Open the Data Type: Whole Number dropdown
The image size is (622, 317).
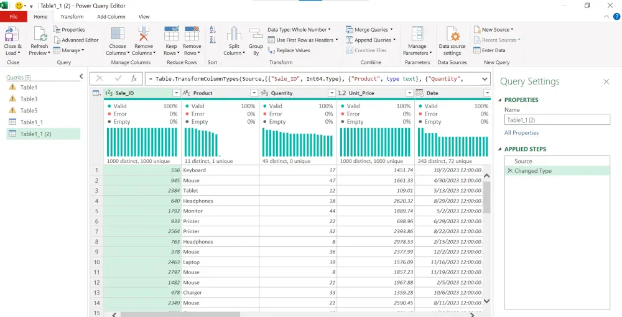299,30
